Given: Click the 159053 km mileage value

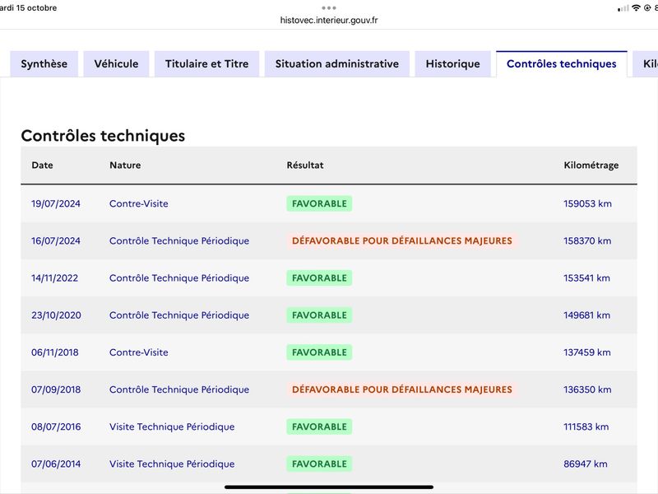Looking at the screenshot, I should [x=587, y=203].
